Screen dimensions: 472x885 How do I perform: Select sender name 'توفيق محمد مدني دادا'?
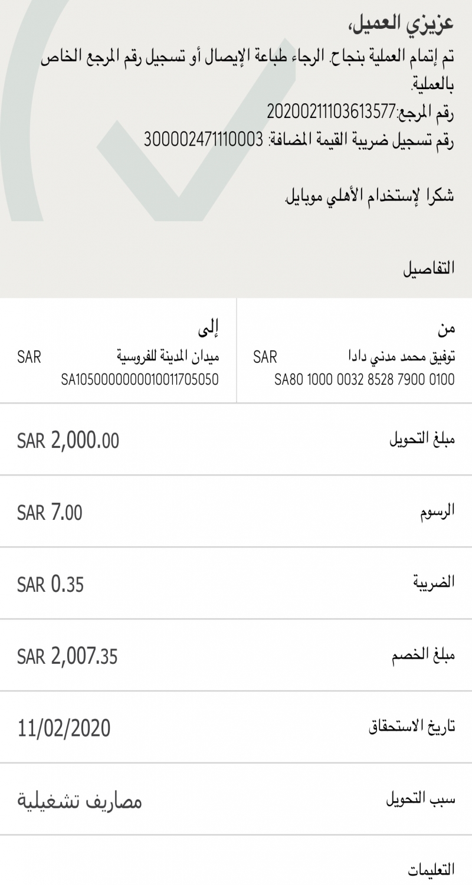400,357
